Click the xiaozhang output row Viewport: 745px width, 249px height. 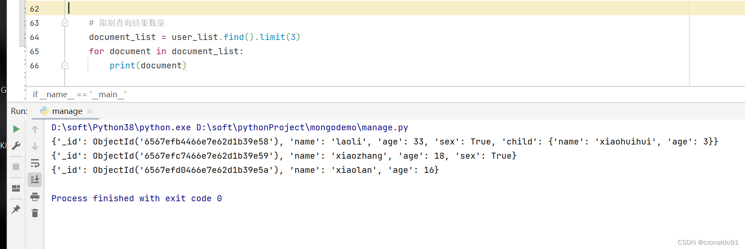[284, 156]
